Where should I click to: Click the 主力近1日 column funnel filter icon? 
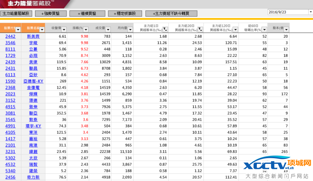click(165, 29)
